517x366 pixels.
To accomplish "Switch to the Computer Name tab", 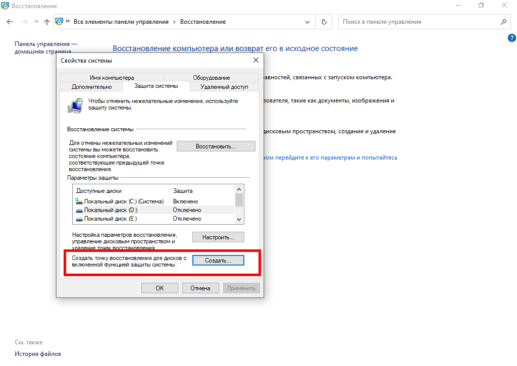I will tap(112, 78).
